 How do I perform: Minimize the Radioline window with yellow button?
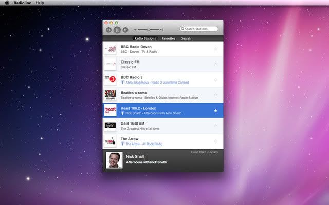[x=111, y=23]
